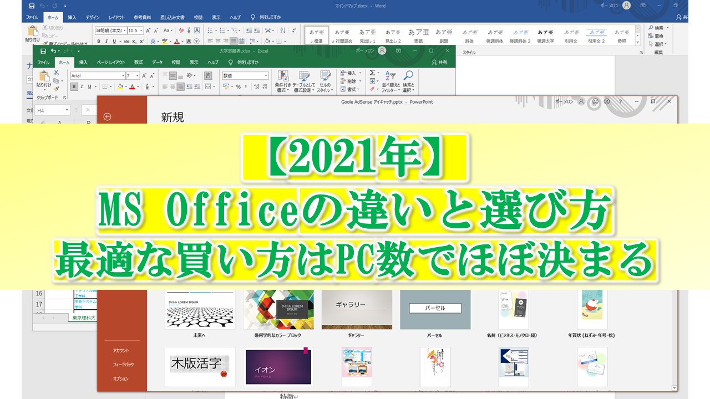Click the back arrow in PowerPoint's backstage

click(x=108, y=116)
